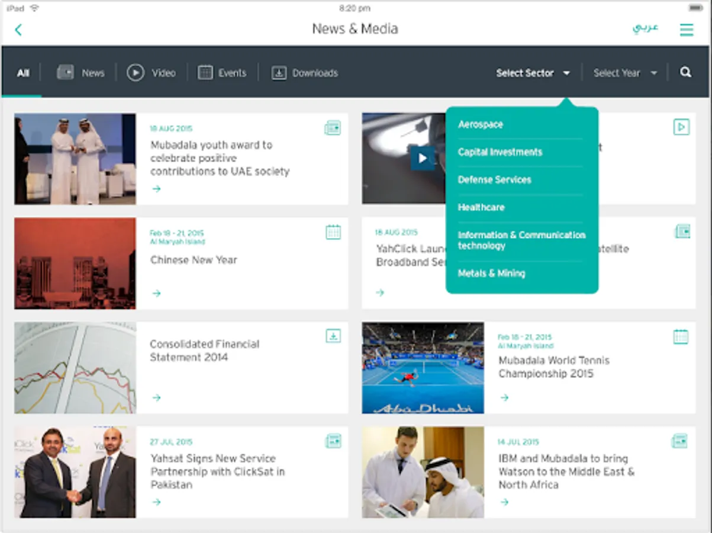
Task: Open IBM and Mubadala Watson thumbnail
Action: point(423,473)
